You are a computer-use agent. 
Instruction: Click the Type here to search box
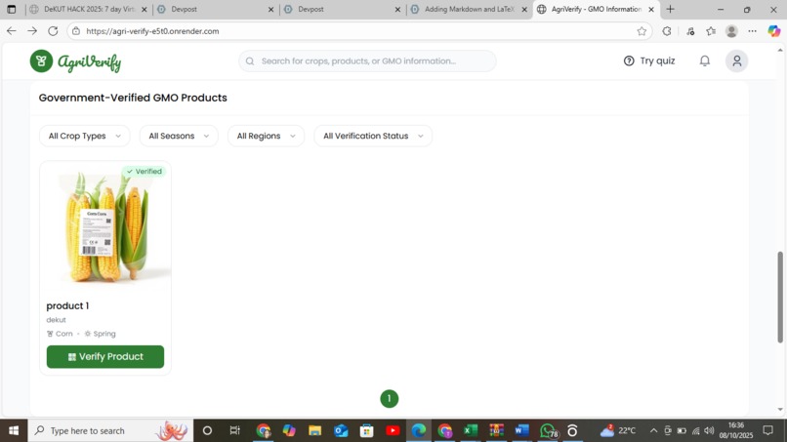point(110,430)
